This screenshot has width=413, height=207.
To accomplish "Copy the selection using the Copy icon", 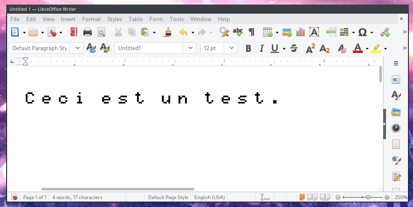I will click(x=132, y=32).
